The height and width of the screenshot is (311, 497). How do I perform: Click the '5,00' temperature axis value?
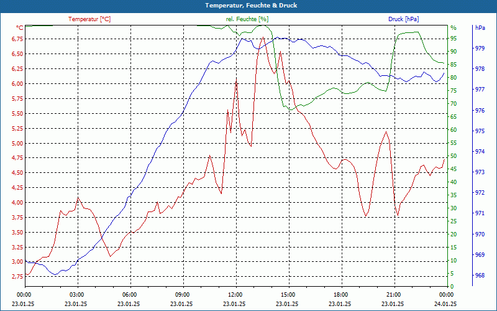point(17,144)
